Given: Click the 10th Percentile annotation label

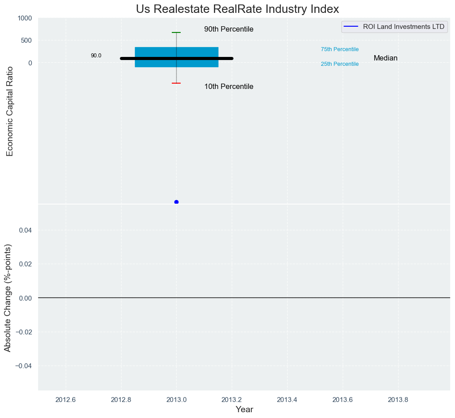Looking at the screenshot, I should [229, 87].
